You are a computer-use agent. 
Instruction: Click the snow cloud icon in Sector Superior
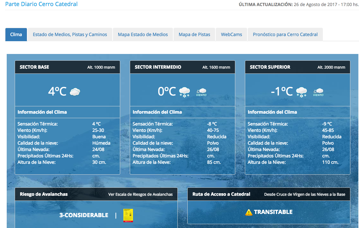301,92
